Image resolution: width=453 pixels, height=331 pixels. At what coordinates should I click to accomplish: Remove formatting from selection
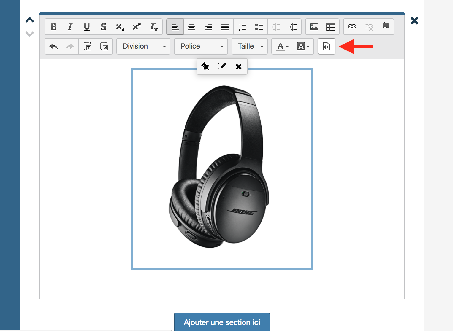coord(153,27)
